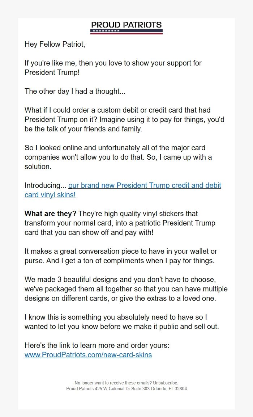Click the "Hey Fellow Patriot," greeting

click(x=55, y=45)
